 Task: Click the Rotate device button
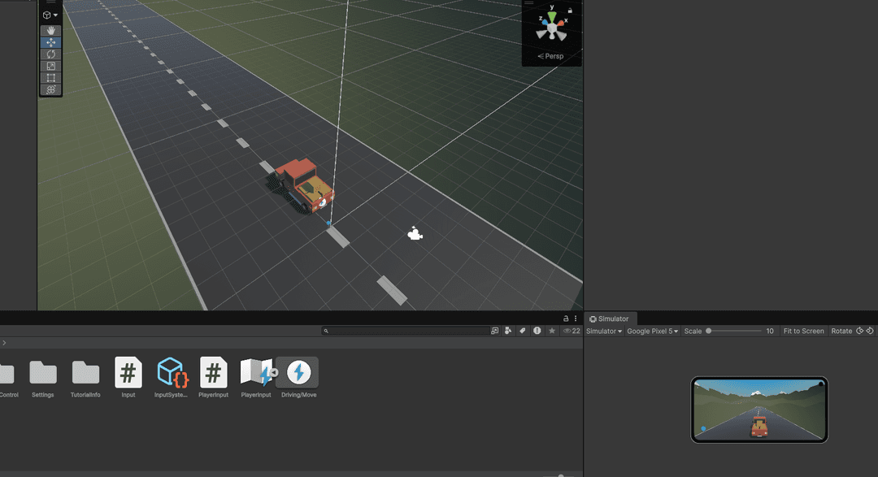point(841,332)
